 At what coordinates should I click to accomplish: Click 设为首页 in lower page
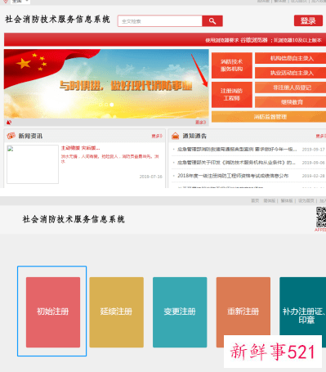point(306,201)
